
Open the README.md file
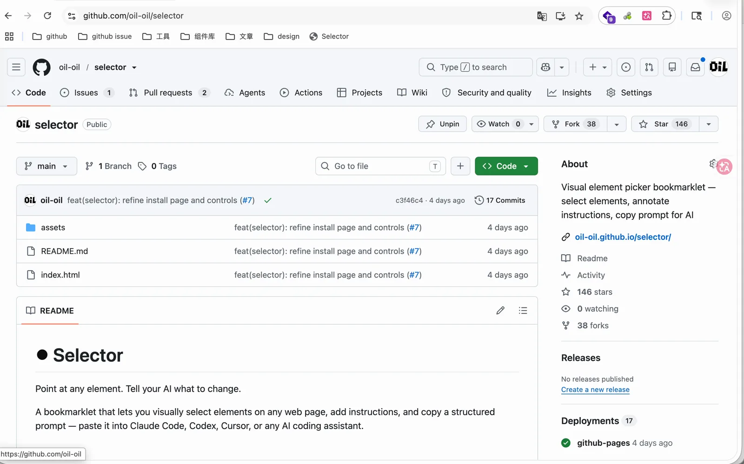[x=64, y=251]
